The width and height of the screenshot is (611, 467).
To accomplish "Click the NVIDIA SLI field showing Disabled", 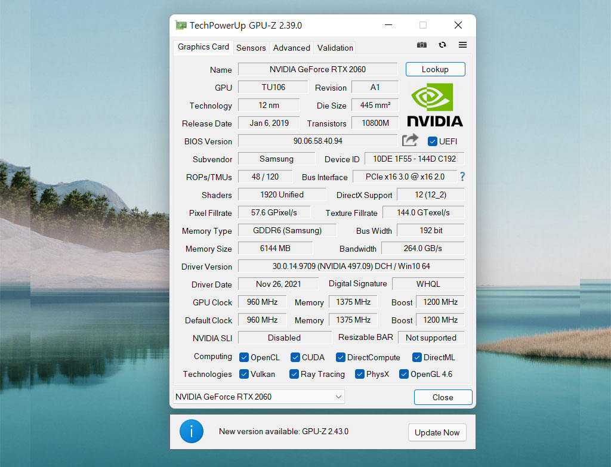I will pyautogui.click(x=285, y=338).
